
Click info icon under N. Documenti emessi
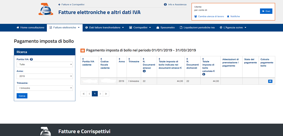point(144,71)
